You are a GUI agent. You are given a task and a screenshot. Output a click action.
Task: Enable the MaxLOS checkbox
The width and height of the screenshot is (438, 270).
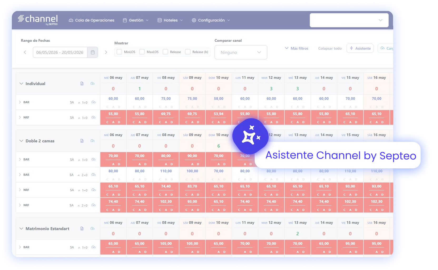(142, 52)
